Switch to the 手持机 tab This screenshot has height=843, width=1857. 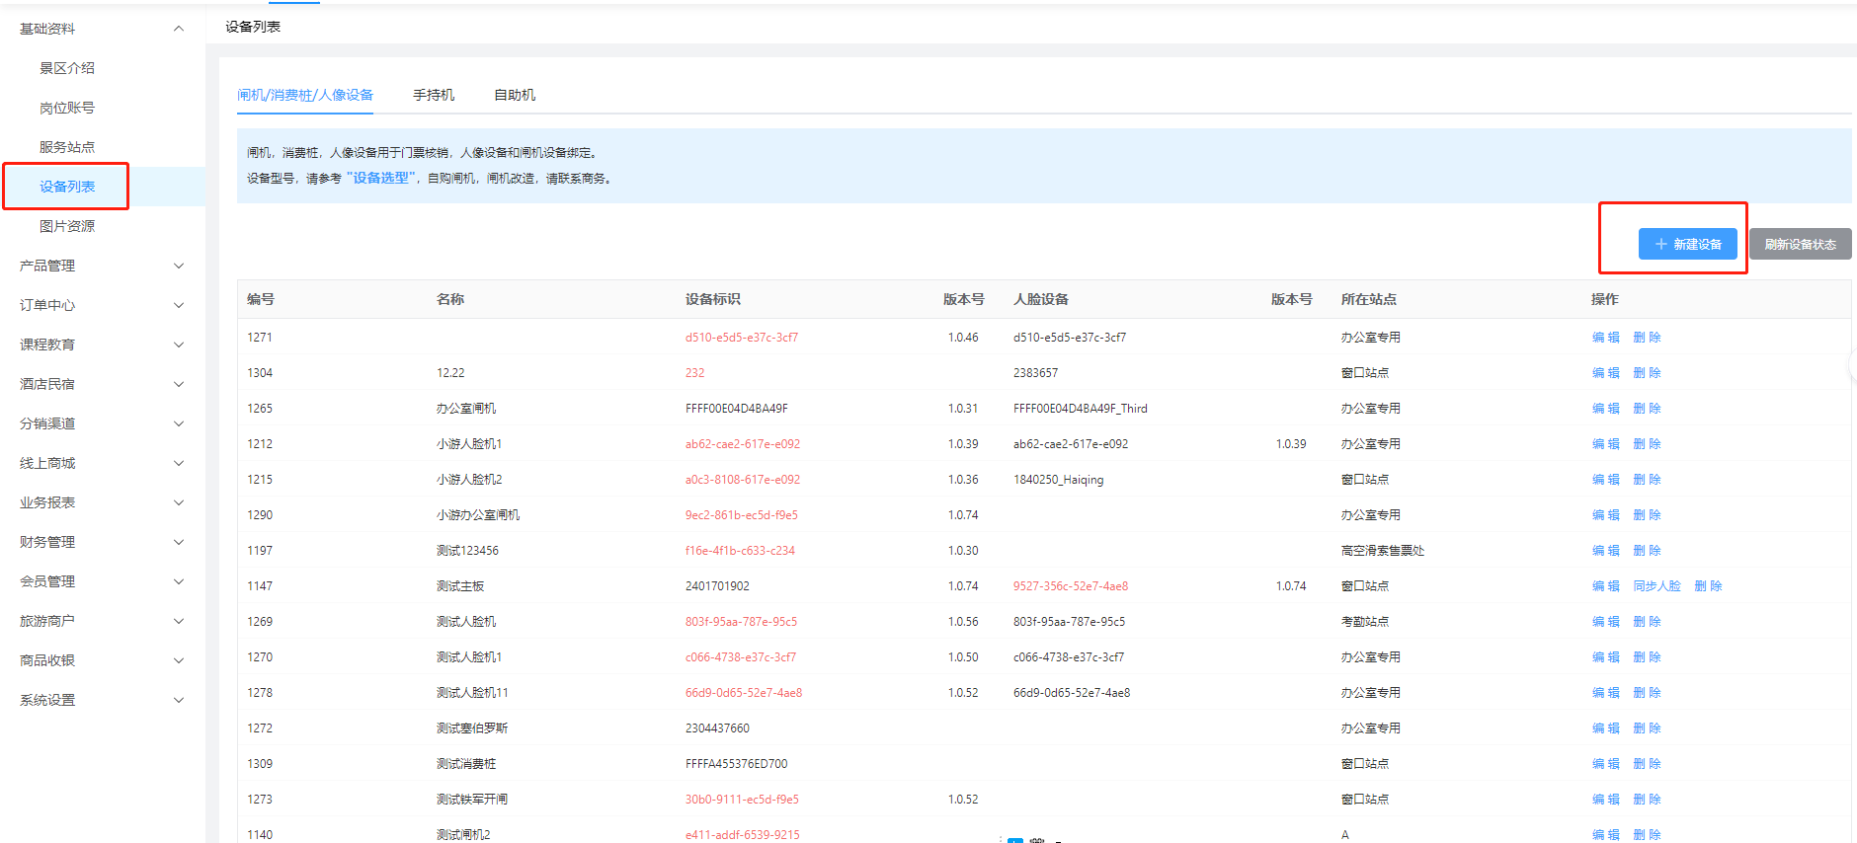(x=433, y=95)
